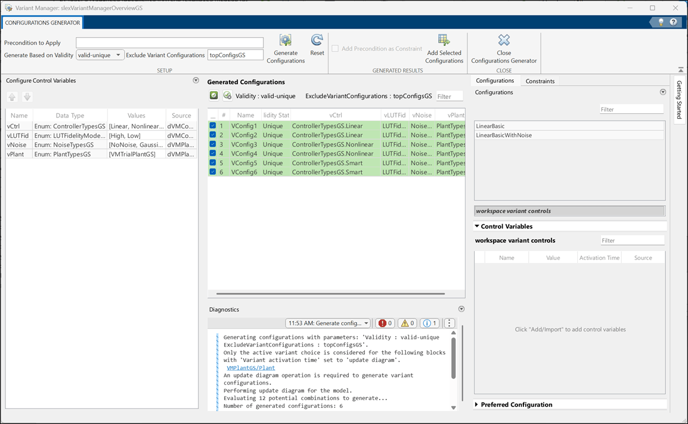Click the Variant Manager app icon

8,8
